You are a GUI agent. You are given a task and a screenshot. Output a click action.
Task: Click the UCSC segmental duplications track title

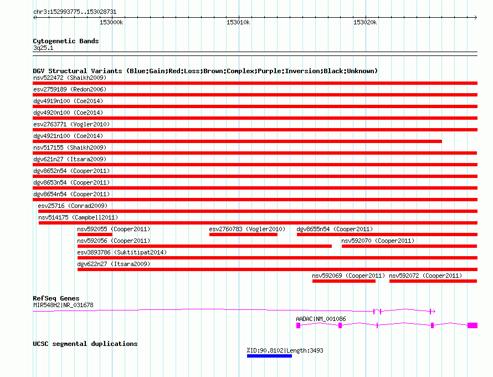85,344
